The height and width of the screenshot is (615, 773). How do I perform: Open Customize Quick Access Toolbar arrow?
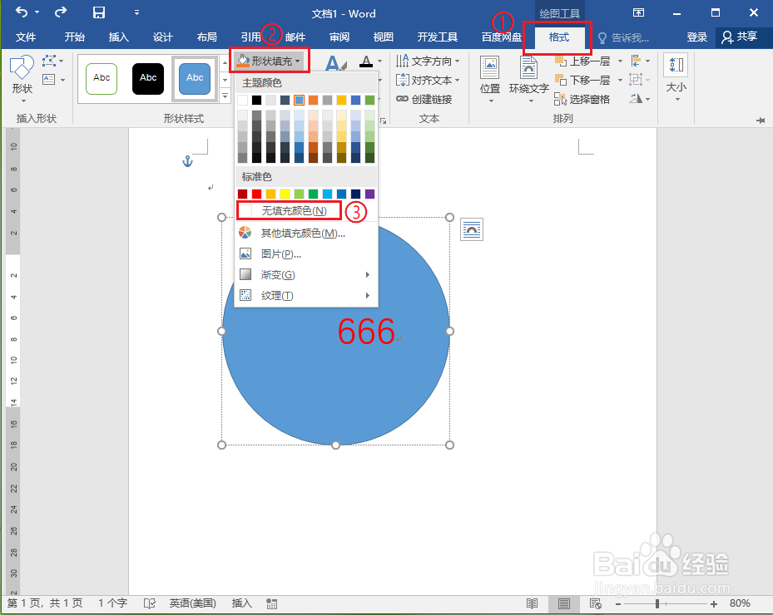point(136,12)
